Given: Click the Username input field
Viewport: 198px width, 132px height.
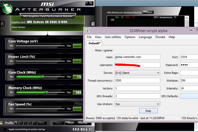Looking at the screenshot, I should coord(137,65).
